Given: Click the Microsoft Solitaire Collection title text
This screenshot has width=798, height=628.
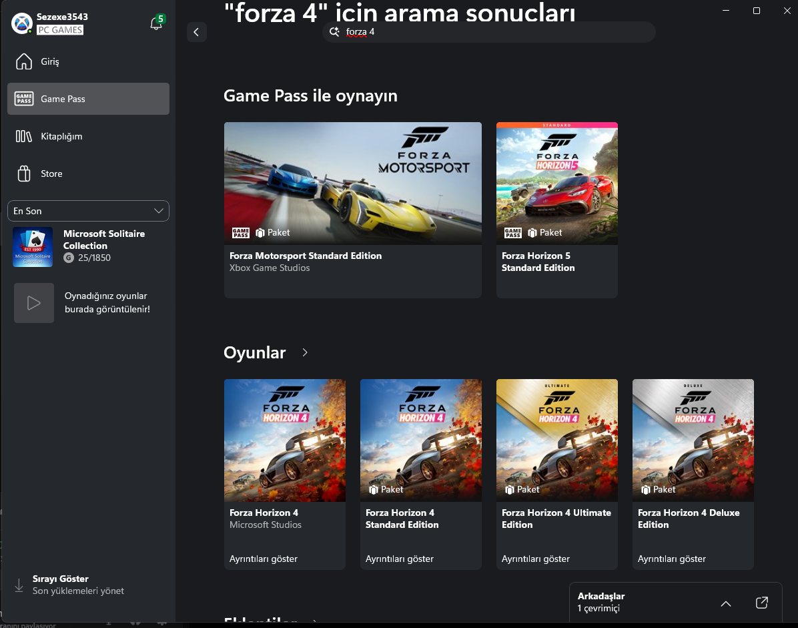Looking at the screenshot, I should click(x=104, y=240).
